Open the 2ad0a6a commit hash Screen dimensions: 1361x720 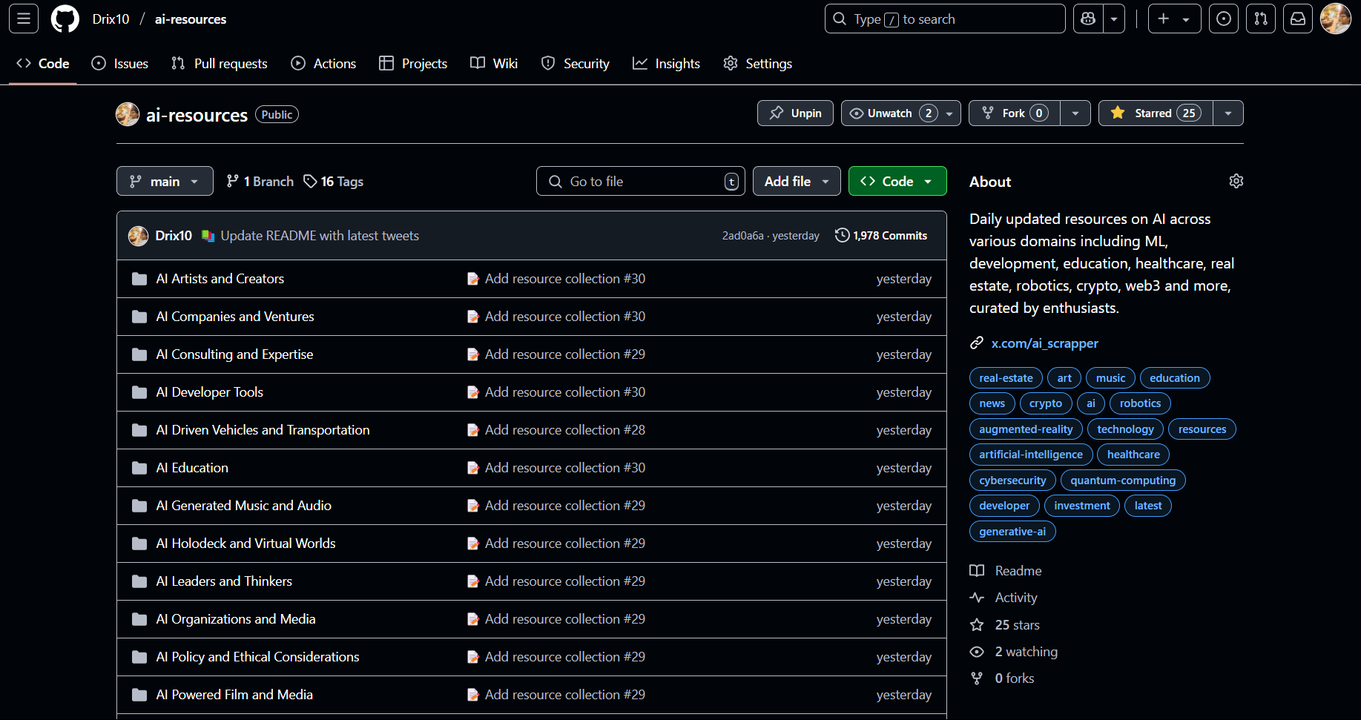[x=743, y=235]
